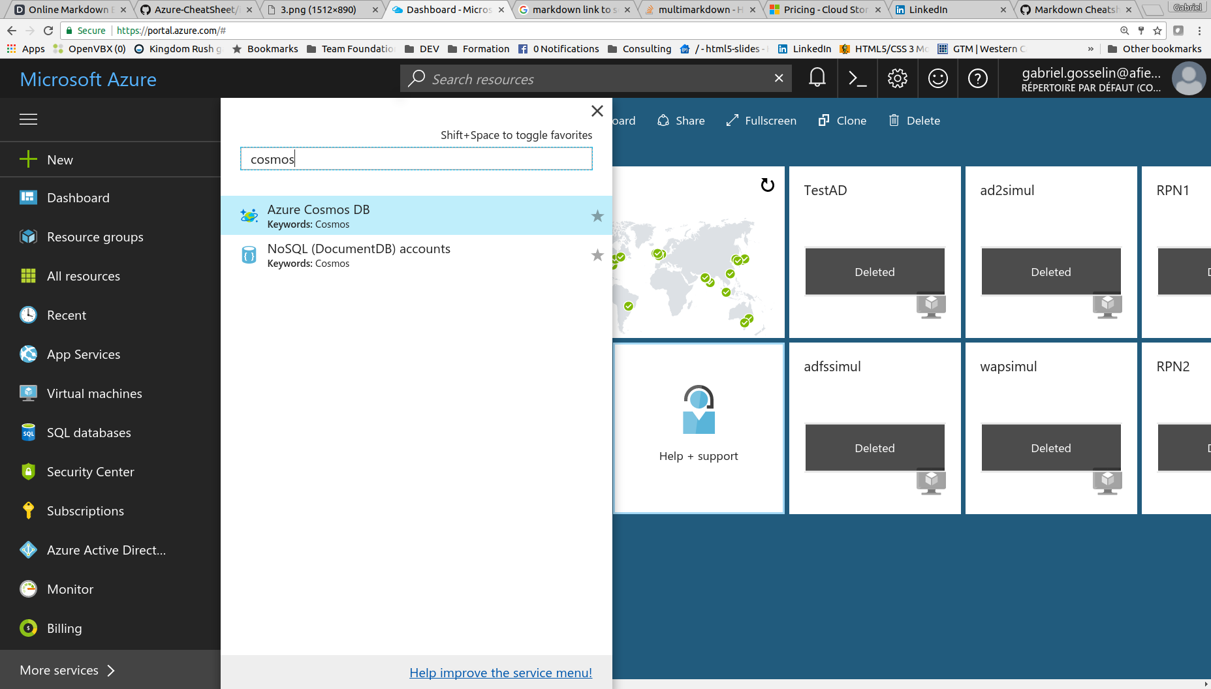Click Fullscreen in the dashboard toolbar
The width and height of the screenshot is (1211, 689).
(x=761, y=121)
